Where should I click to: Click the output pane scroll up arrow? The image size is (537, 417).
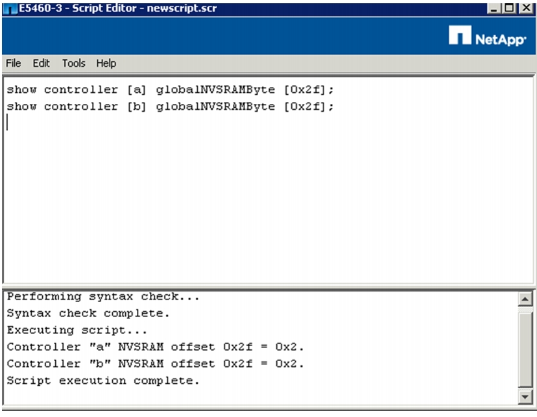click(x=525, y=299)
